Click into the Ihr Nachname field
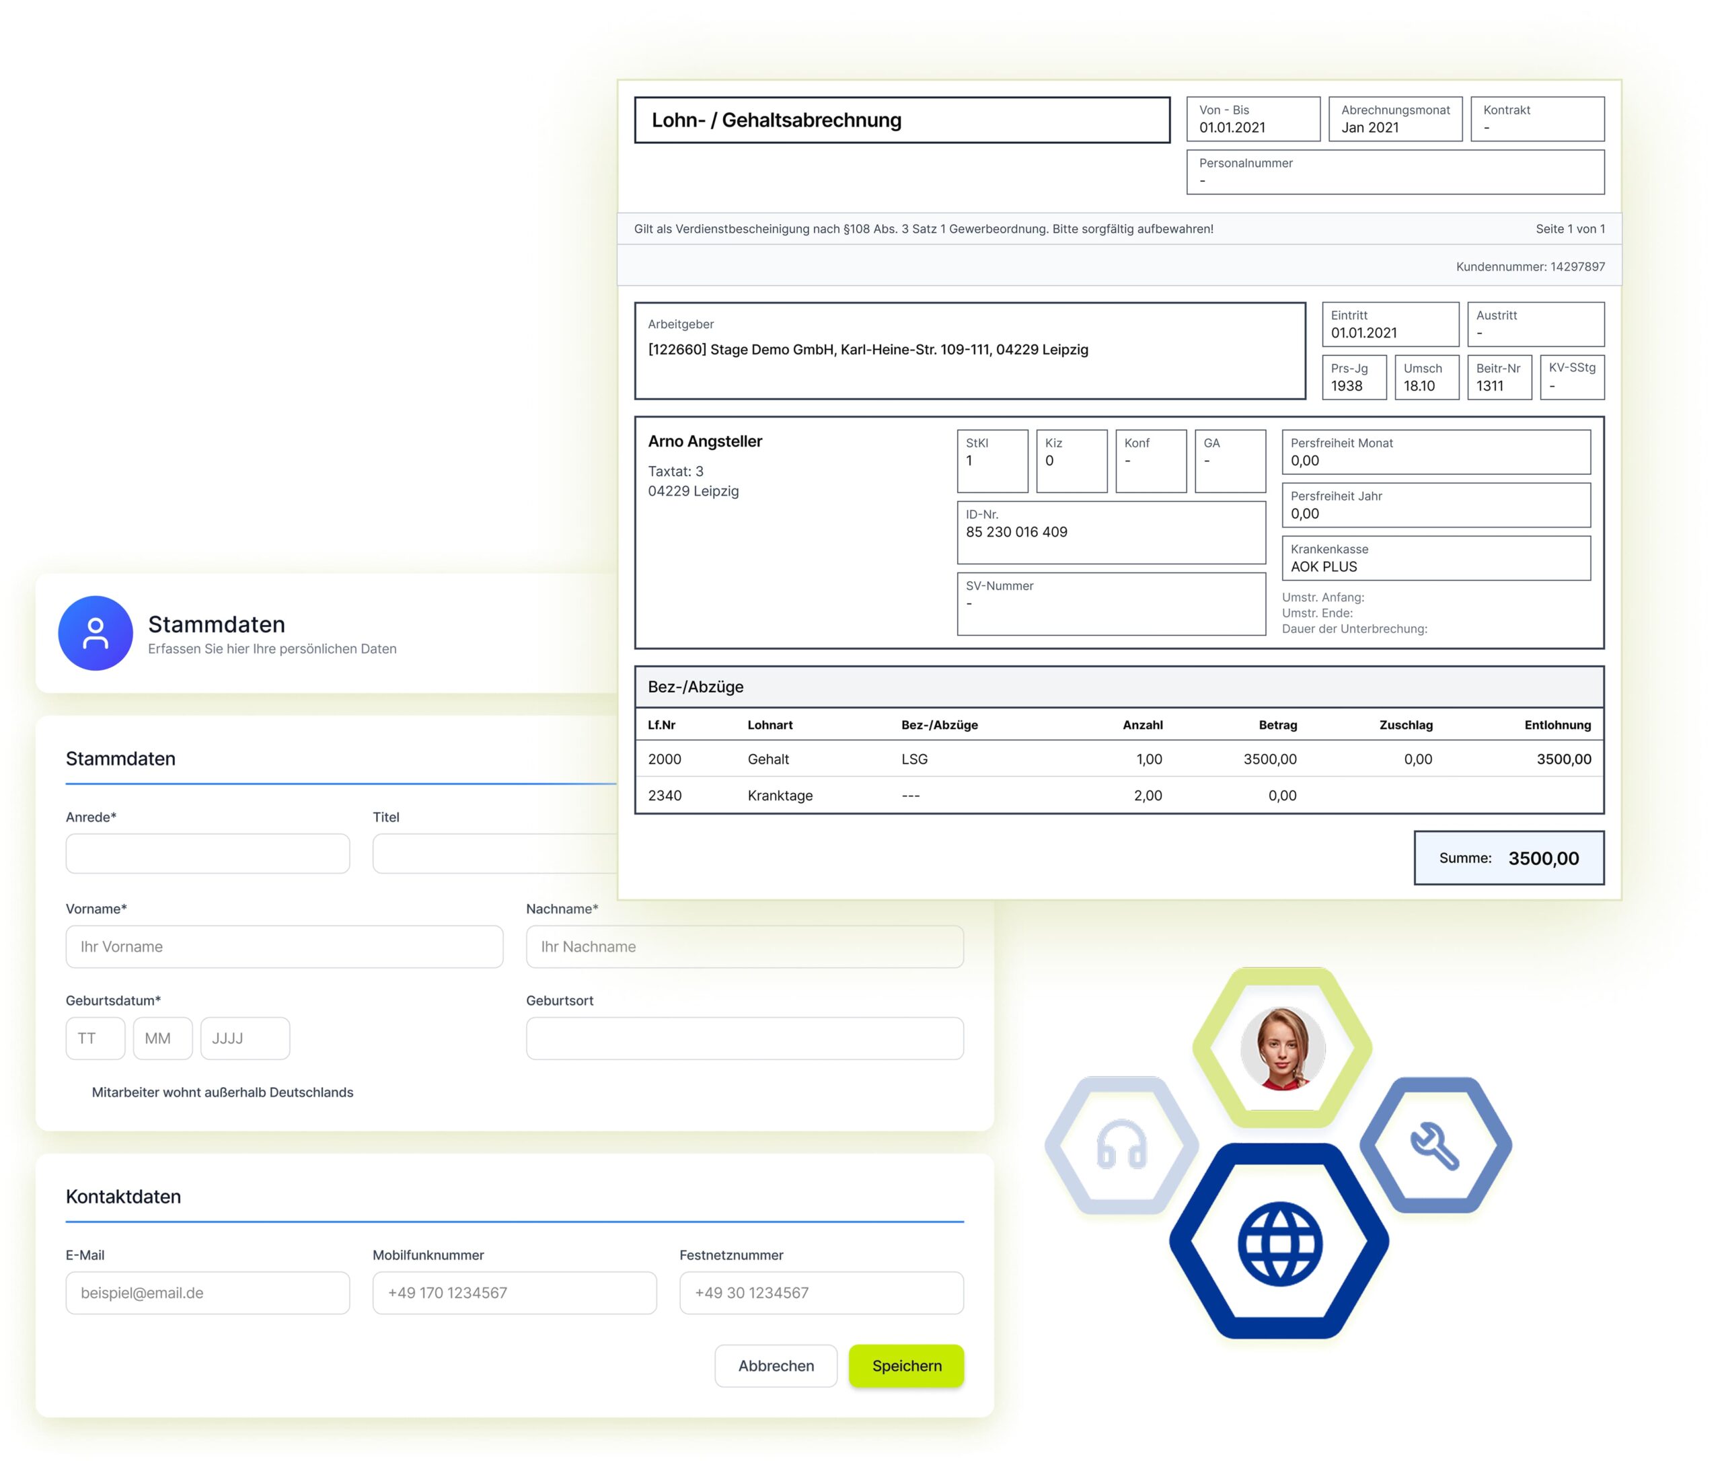1722x1461 pixels. tap(745, 946)
